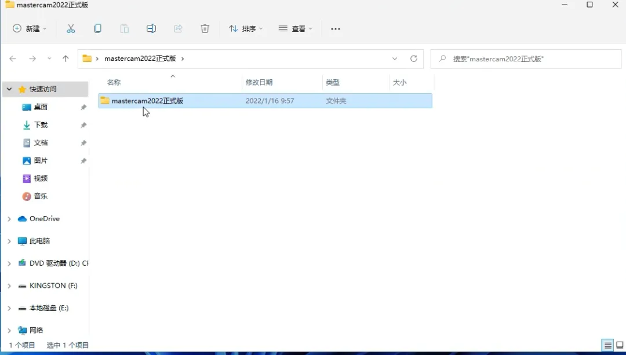Select DVD 驱动器 (D:) drive
626x355 pixels.
tap(59, 263)
